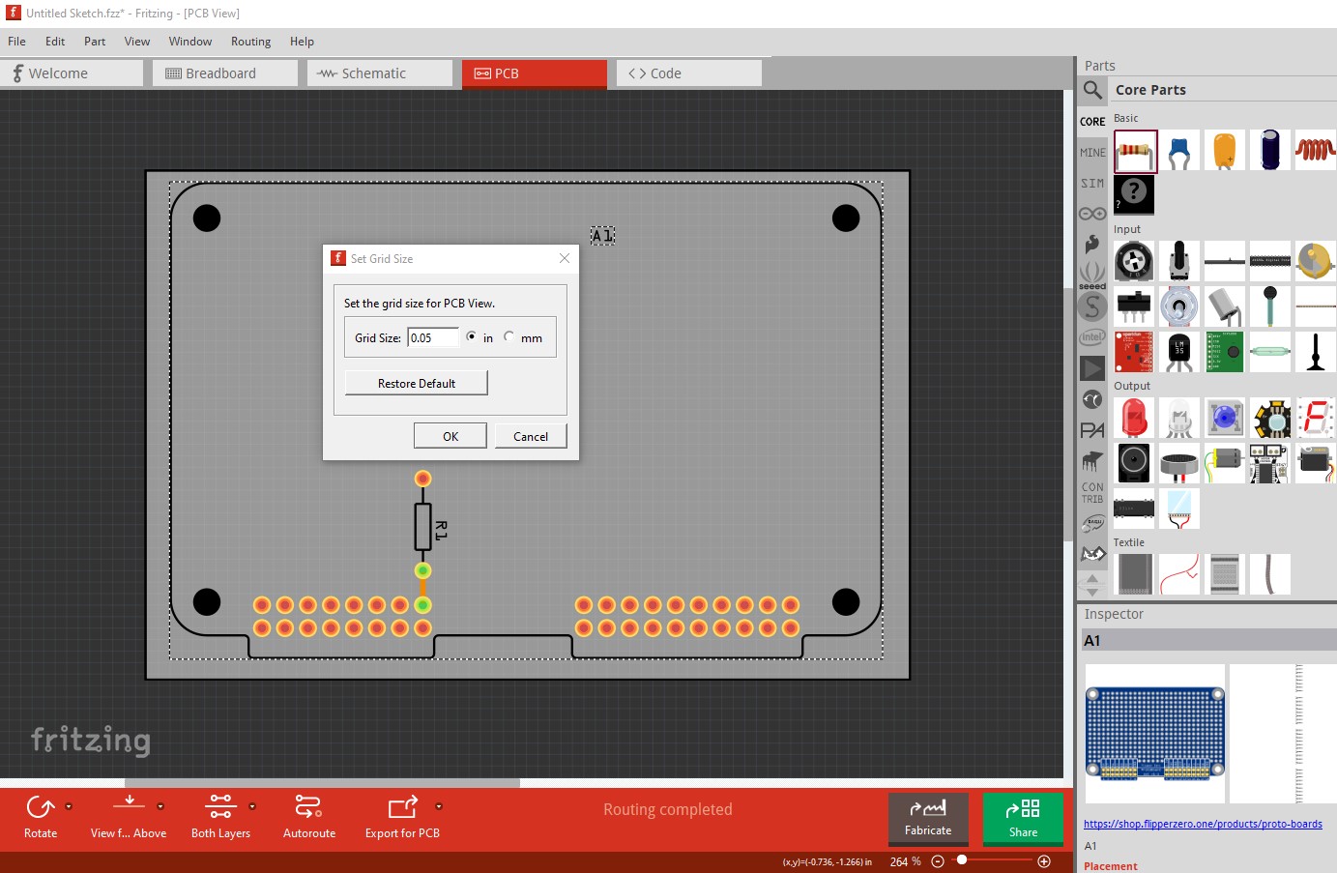Select the mm radio button
The height and width of the screenshot is (873, 1337).
click(509, 336)
